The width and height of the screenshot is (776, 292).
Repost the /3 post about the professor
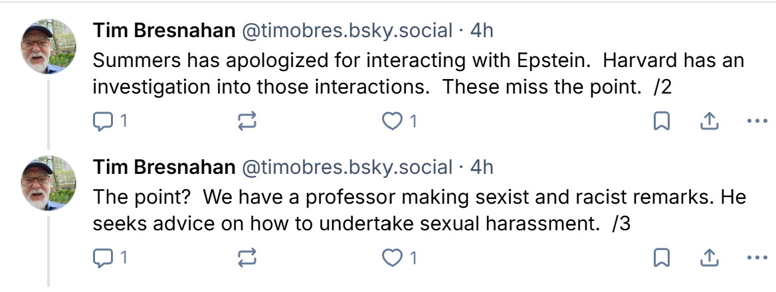click(246, 257)
